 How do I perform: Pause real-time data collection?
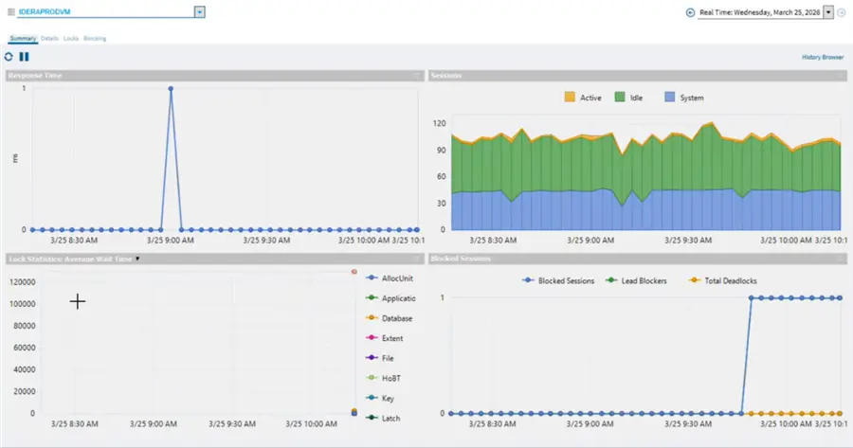pyautogui.click(x=24, y=57)
